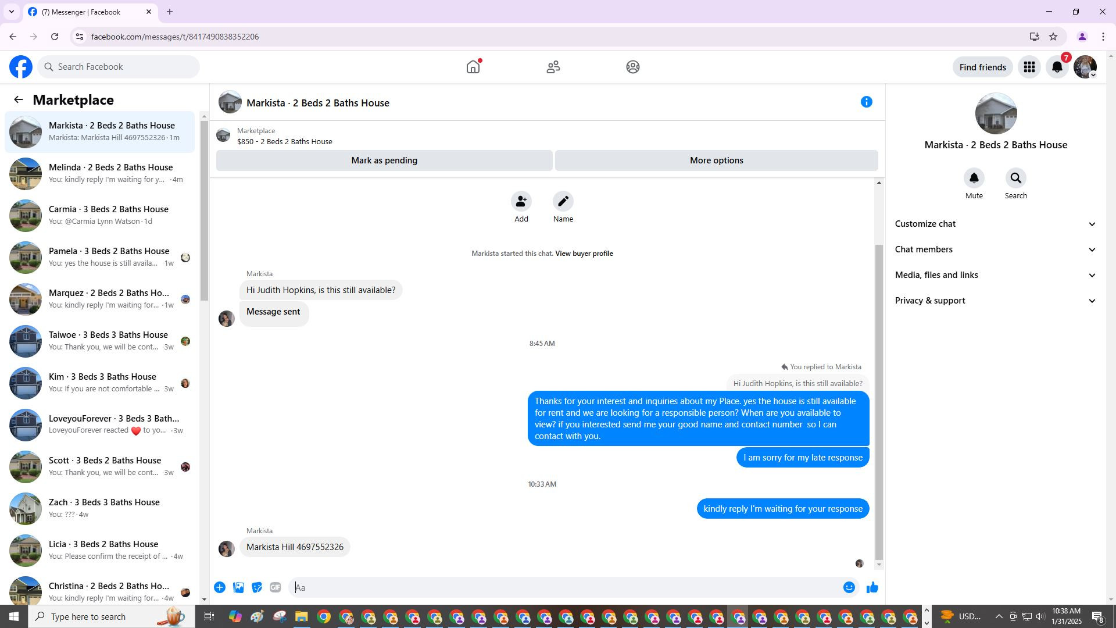This screenshot has height=628, width=1116.
Task: Reload the Messenger page
Action: point(55,37)
